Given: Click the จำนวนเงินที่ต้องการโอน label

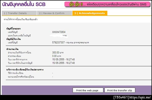Looking at the screenshot, I should 20,53.
